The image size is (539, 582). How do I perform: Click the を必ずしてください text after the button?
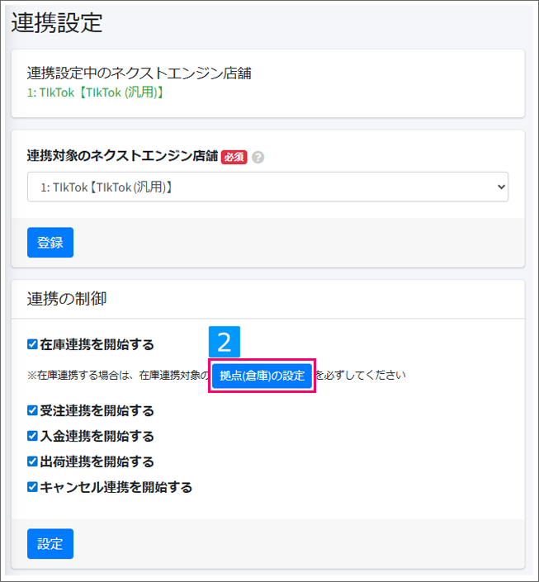(x=361, y=376)
